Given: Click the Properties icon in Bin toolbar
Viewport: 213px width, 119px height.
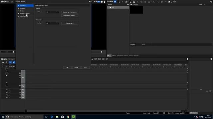Looking at the screenshot, I should [x=165, y=2].
